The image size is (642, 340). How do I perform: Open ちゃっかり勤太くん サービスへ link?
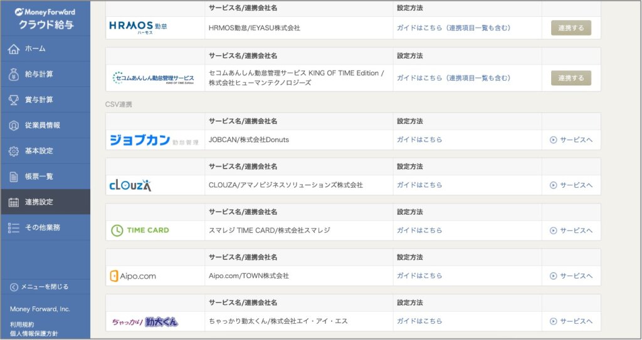pyautogui.click(x=571, y=321)
